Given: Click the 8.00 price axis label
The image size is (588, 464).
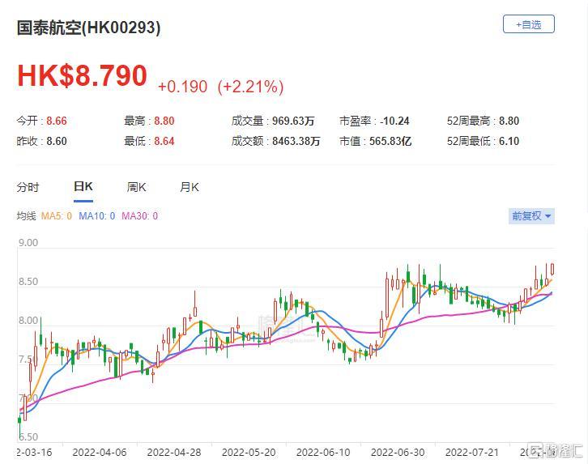Looking at the screenshot, I should (28, 321).
